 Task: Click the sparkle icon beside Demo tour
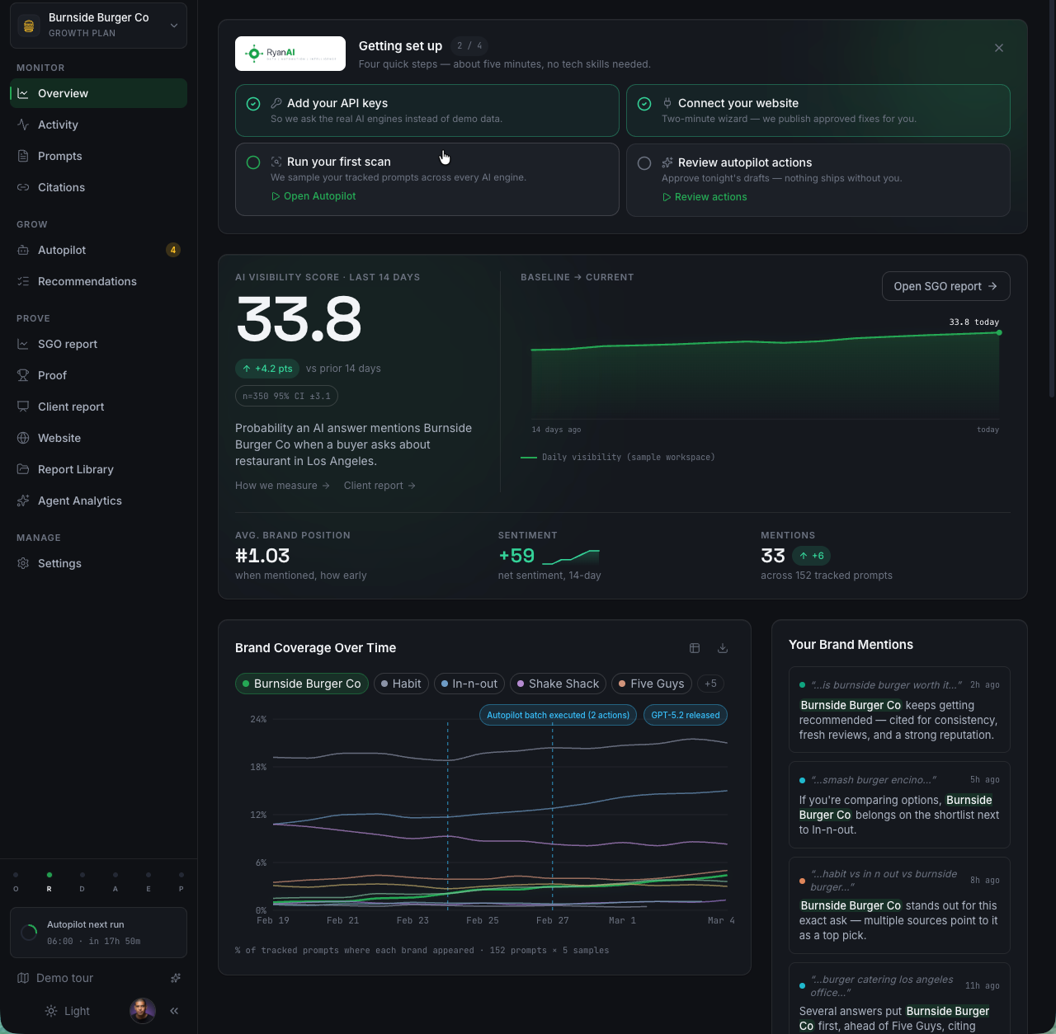coord(176,978)
